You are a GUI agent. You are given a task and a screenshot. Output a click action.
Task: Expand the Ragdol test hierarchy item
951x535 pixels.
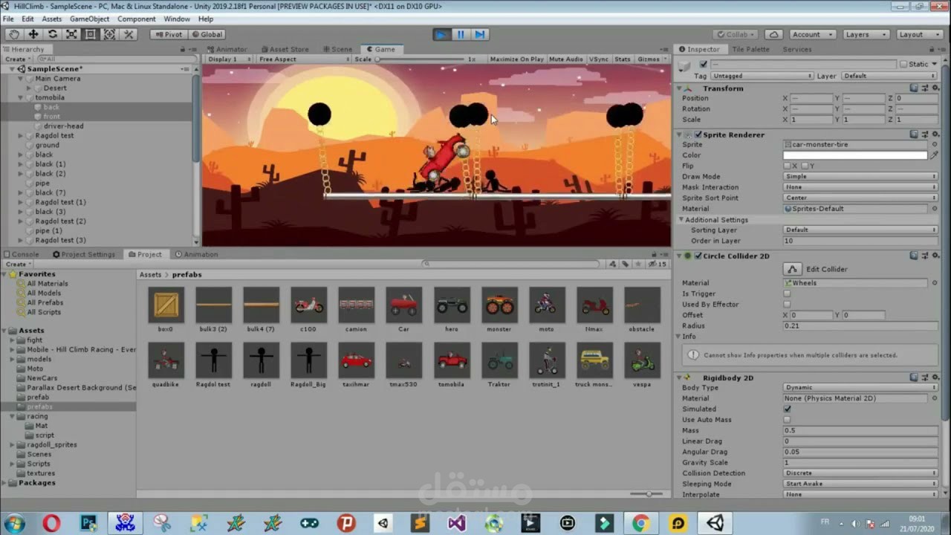coord(21,136)
